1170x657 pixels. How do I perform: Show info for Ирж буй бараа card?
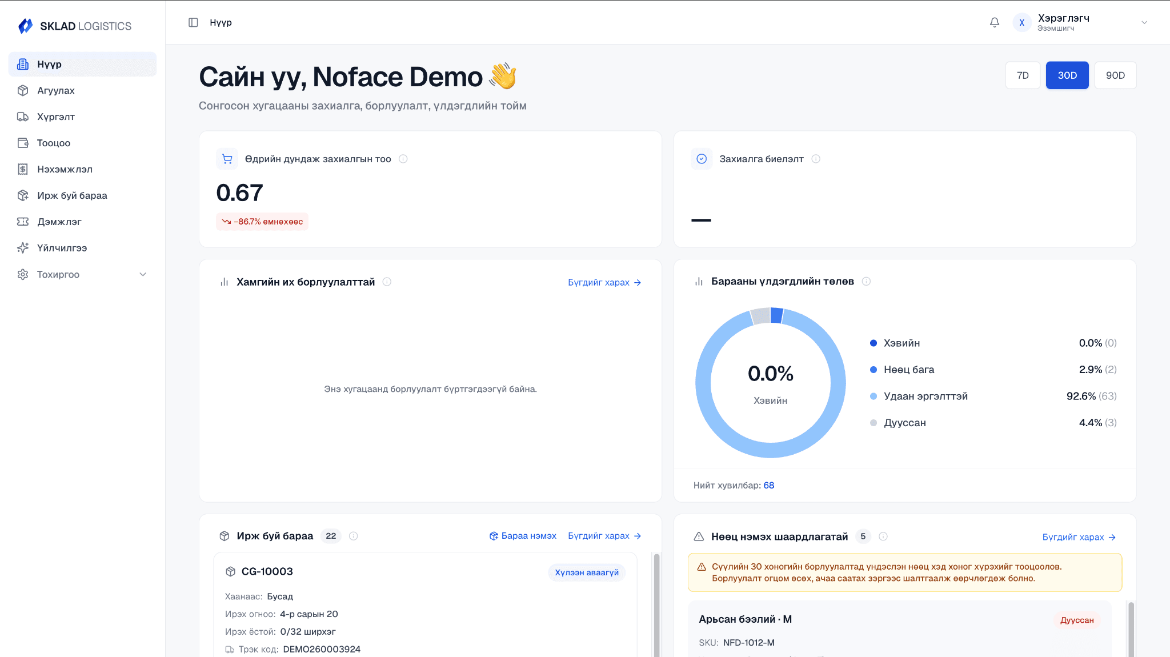(354, 536)
